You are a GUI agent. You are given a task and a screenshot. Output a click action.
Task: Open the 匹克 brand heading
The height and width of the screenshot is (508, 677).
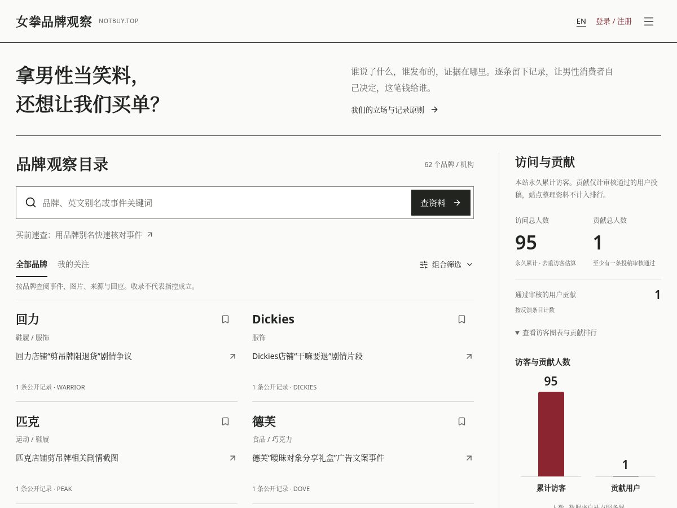[28, 422]
